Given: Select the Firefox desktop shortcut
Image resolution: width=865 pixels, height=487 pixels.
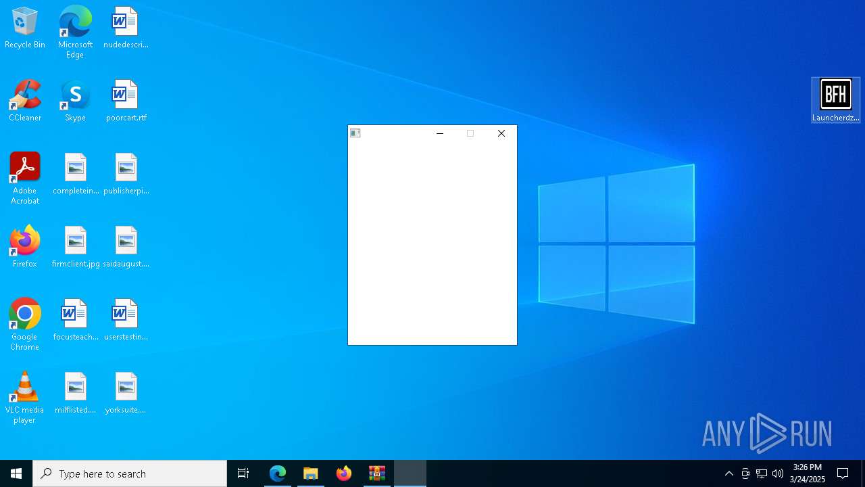Looking at the screenshot, I should [25, 247].
